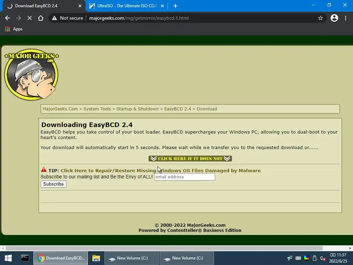Close the UltraISO tab
This screenshot has width=353, height=265.
(162, 6)
